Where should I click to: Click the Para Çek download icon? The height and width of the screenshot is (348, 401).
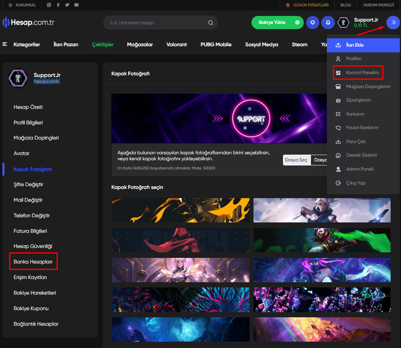(338, 142)
